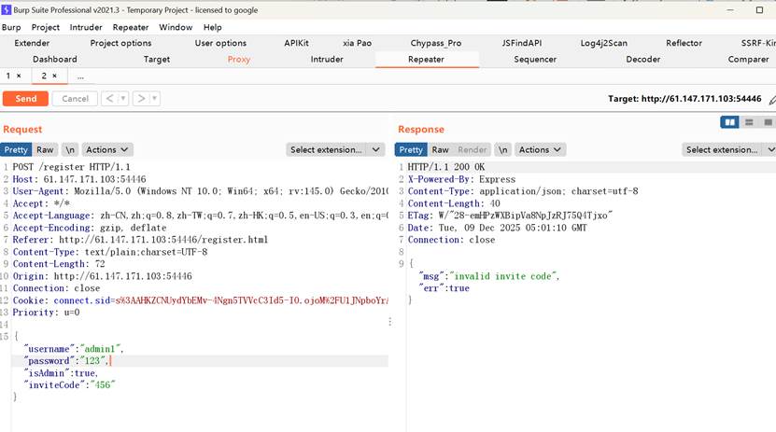
Task: Open Request Actions dropdown
Action: point(106,149)
